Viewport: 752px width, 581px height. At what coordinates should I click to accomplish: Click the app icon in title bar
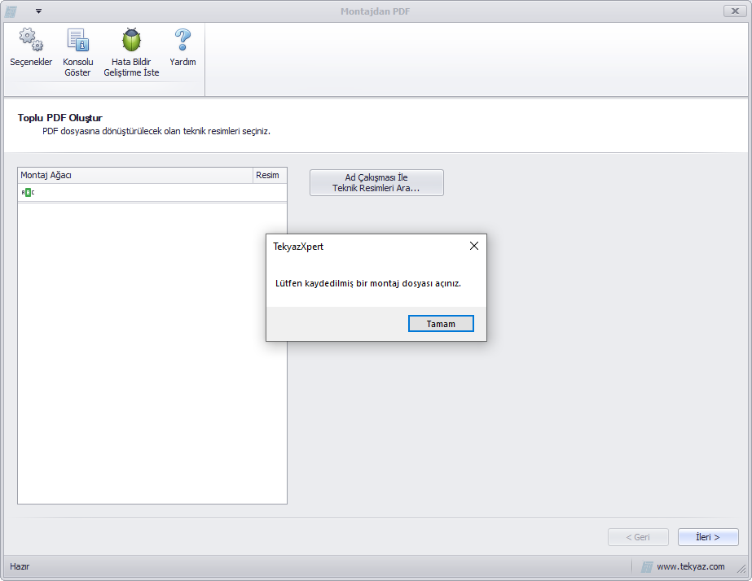click(11, 11)
